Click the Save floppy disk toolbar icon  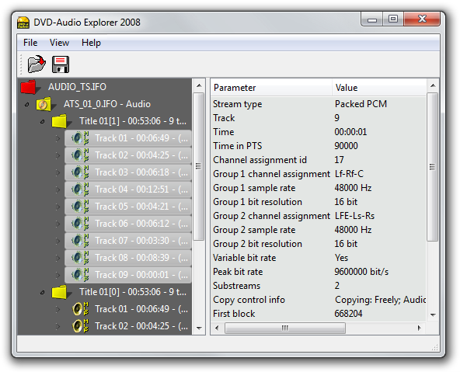click(61, 64)
